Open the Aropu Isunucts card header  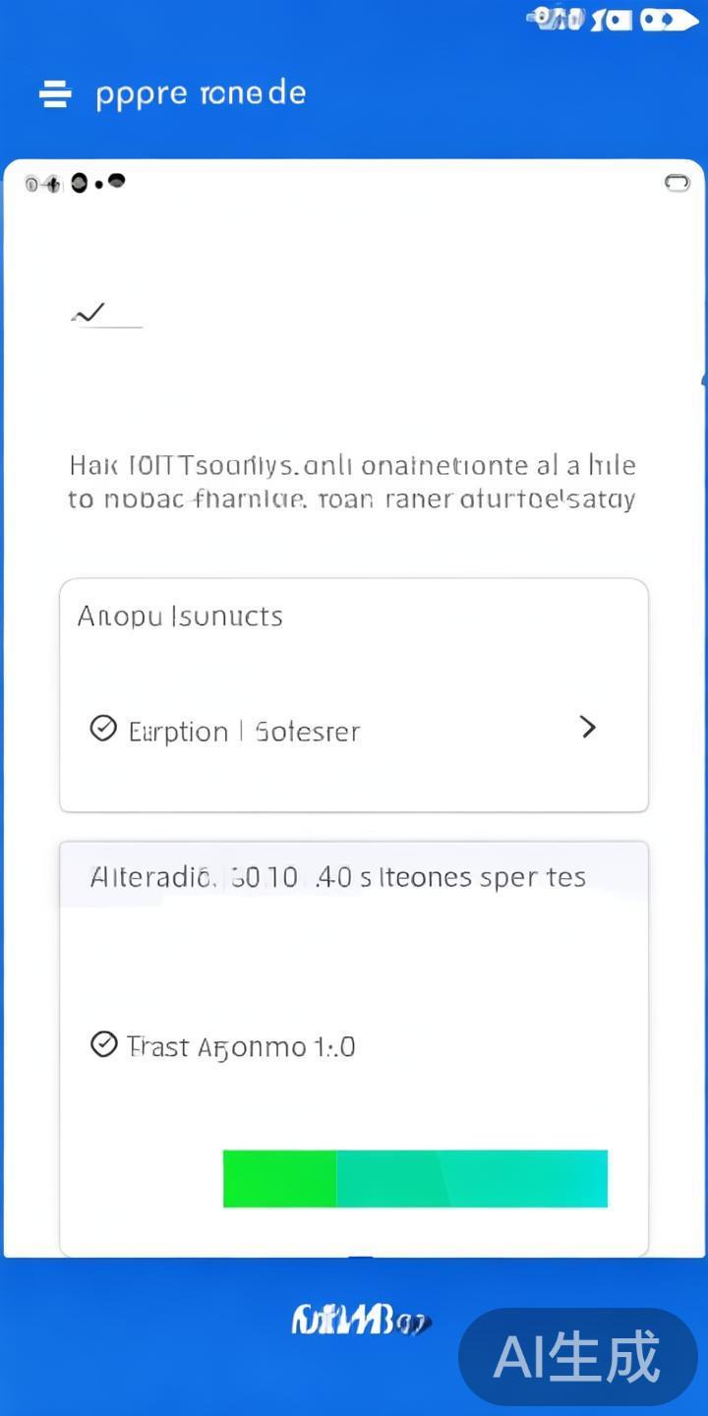click(x=181, y=617)
